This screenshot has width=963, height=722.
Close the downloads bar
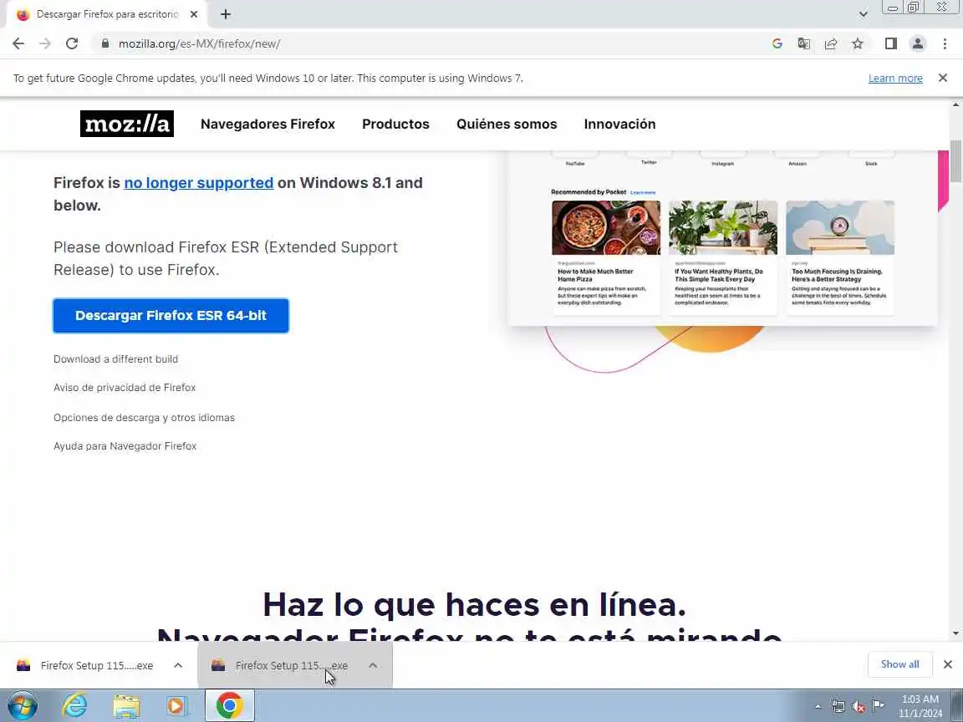point(948,664)
